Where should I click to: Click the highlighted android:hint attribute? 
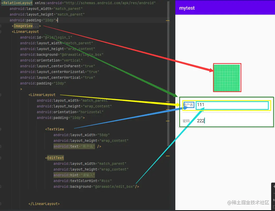click(x=74, y=175)
